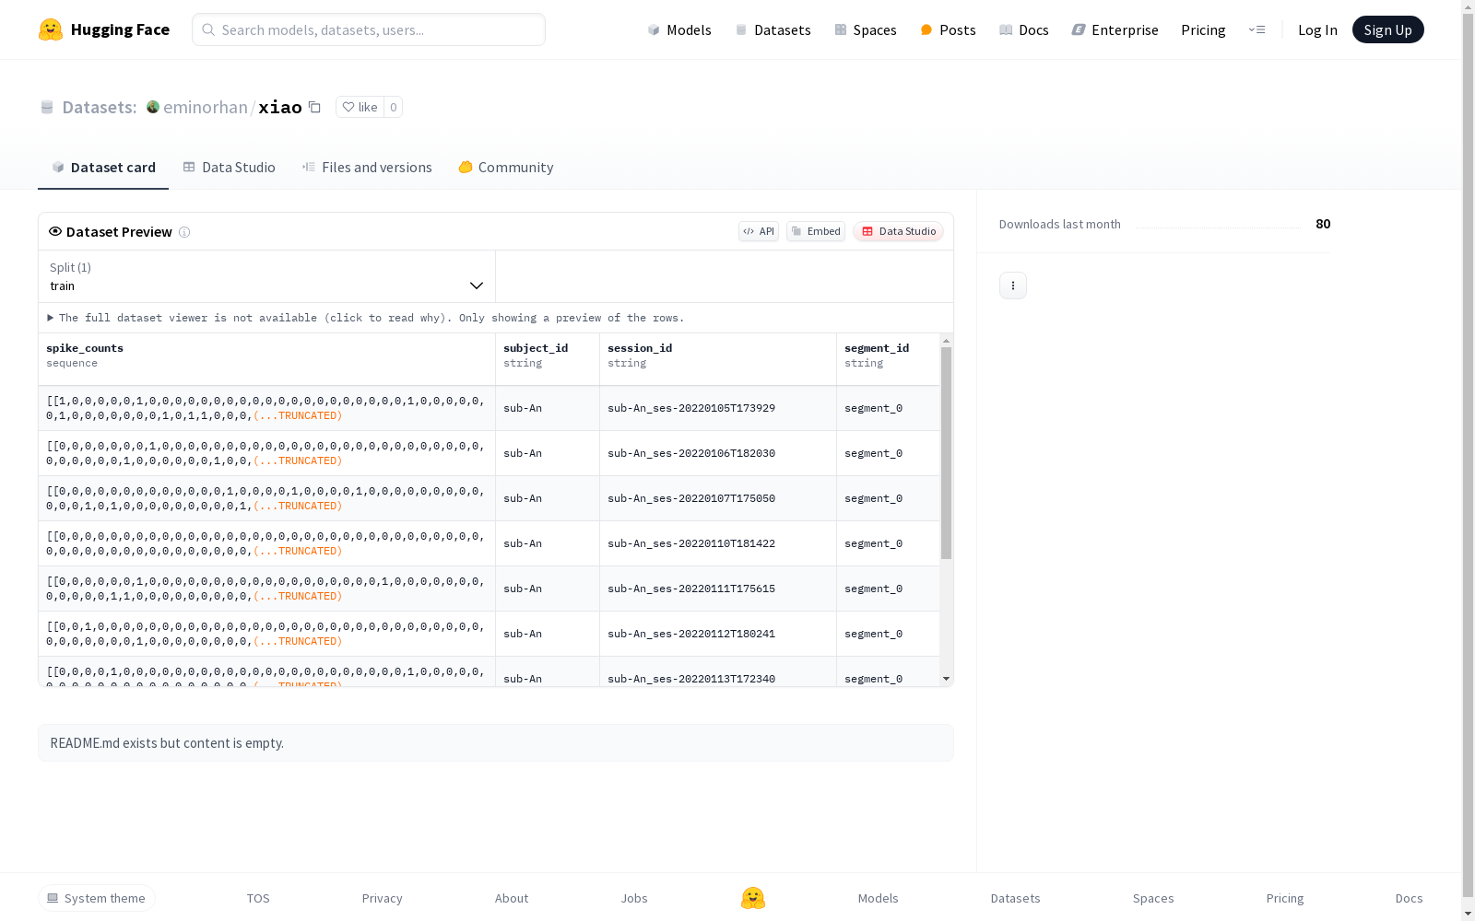Open the Jobs footer link
Image resolution: width=1475 pixels, height=921 pixels.
(x=634, y=898)
